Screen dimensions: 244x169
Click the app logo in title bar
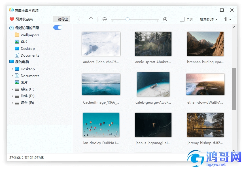11,10
